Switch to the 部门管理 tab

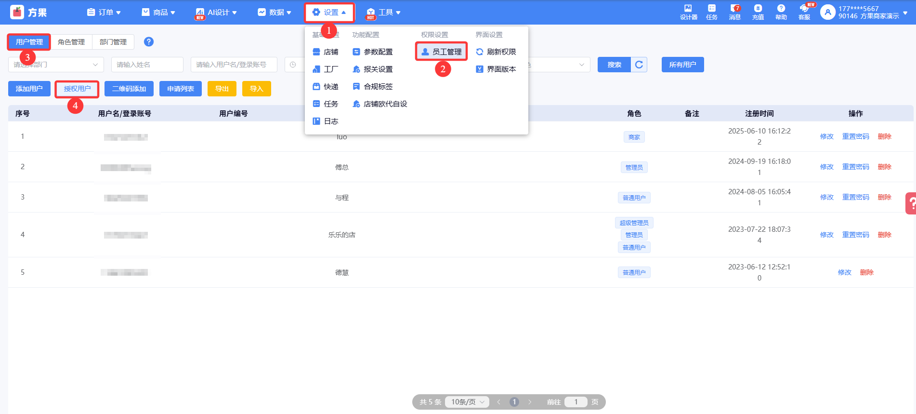[113, 42]
